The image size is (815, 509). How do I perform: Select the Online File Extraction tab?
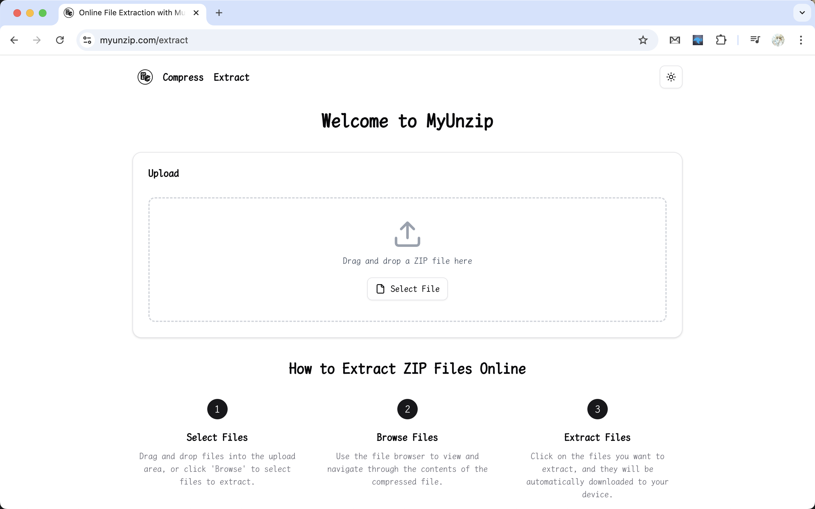(132, 13)
